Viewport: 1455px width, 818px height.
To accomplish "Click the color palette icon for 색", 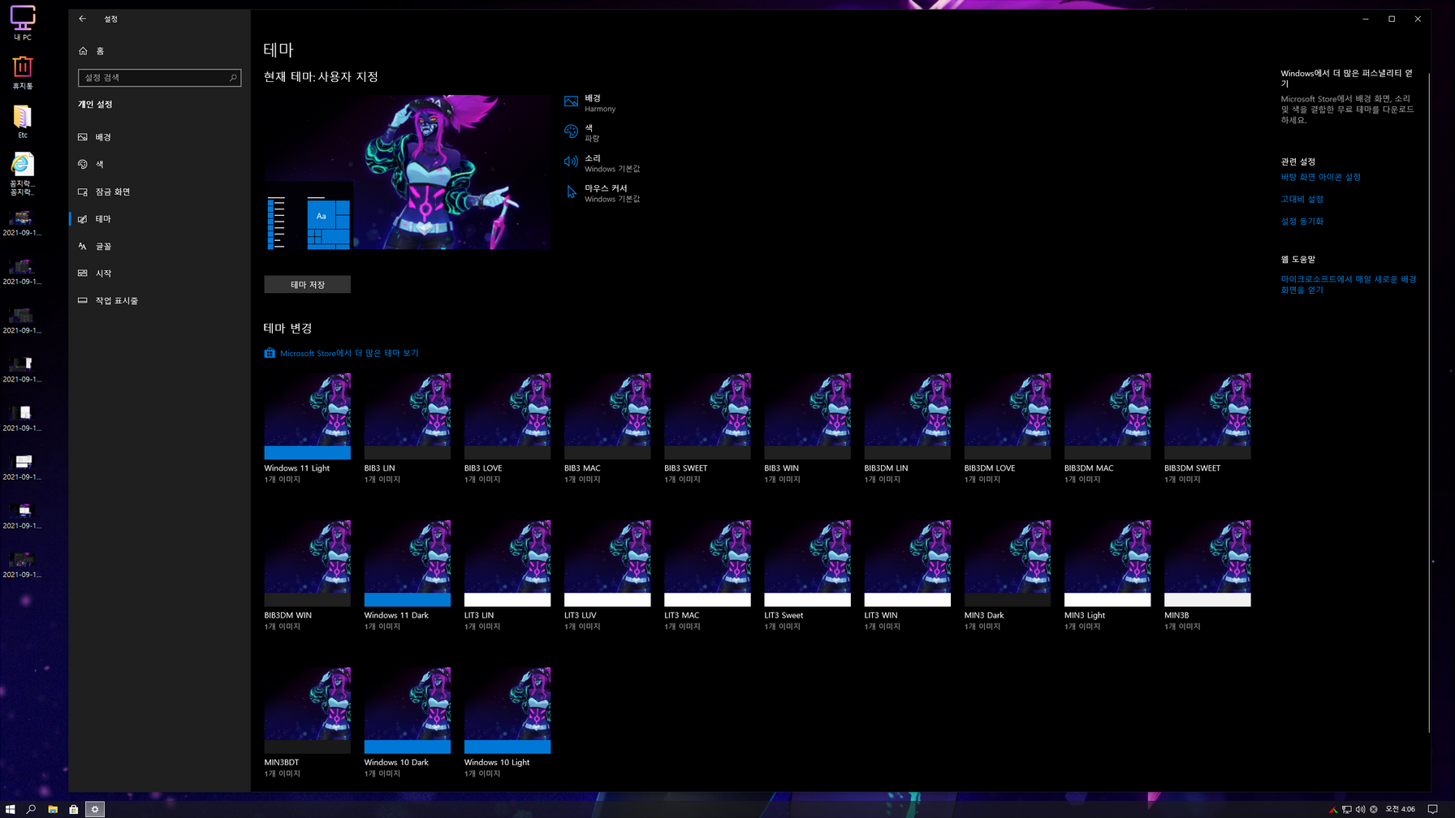I will point(571,132).
